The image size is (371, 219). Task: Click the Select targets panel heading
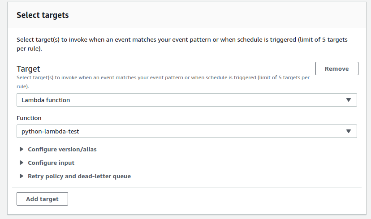43,15
